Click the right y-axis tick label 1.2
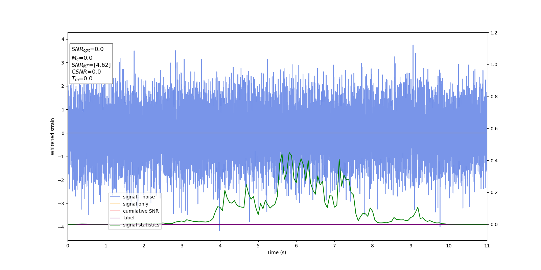 [x=494, y=33]
